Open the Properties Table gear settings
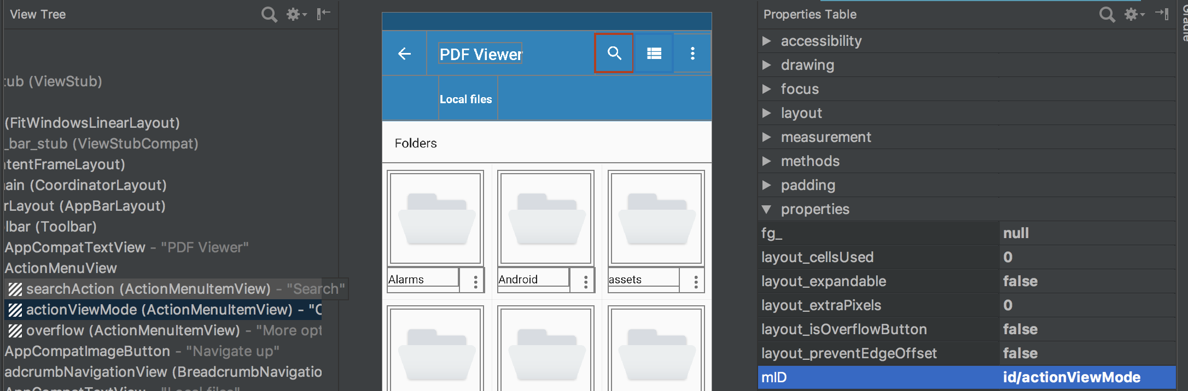The width and height of the screenshot is (1188, 391). 1133,14
